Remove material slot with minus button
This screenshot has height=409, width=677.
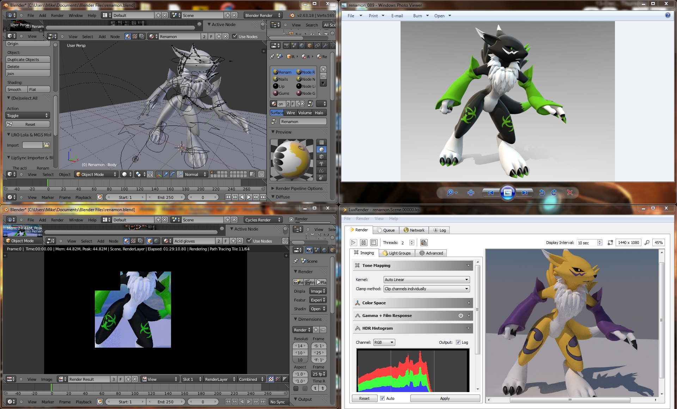[x=323, y=76]
